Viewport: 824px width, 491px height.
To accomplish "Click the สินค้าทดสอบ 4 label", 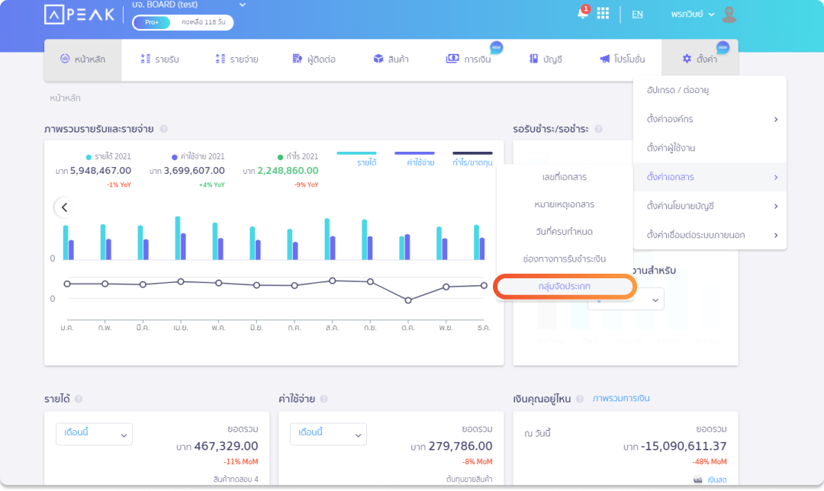I will [236, 479].
